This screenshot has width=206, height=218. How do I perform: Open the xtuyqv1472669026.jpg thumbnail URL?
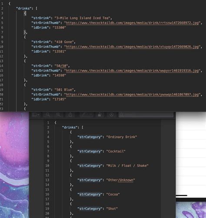(132, 46)
